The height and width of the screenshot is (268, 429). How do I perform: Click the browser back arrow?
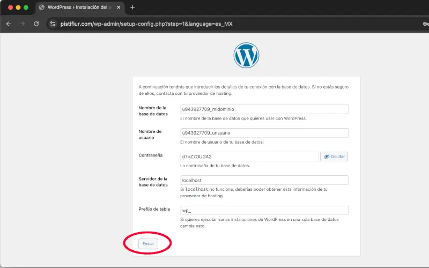point(9,24)
